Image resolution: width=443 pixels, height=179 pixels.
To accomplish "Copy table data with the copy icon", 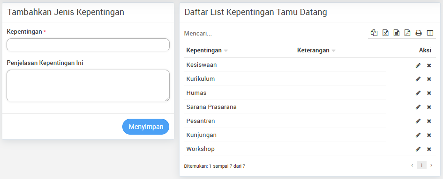I will pyautogui.click(x=374, y=33).
